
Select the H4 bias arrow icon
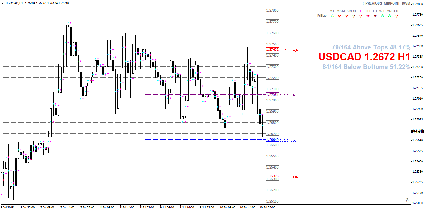[368, 16]
